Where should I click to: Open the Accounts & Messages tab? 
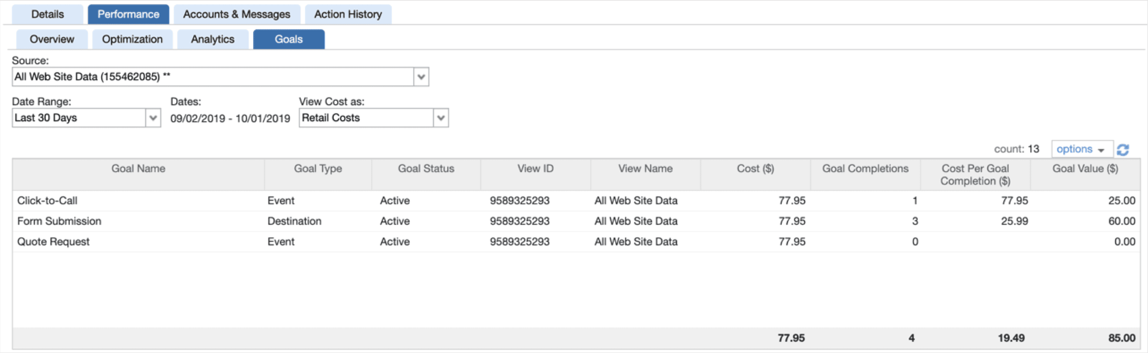pos(237,14)
